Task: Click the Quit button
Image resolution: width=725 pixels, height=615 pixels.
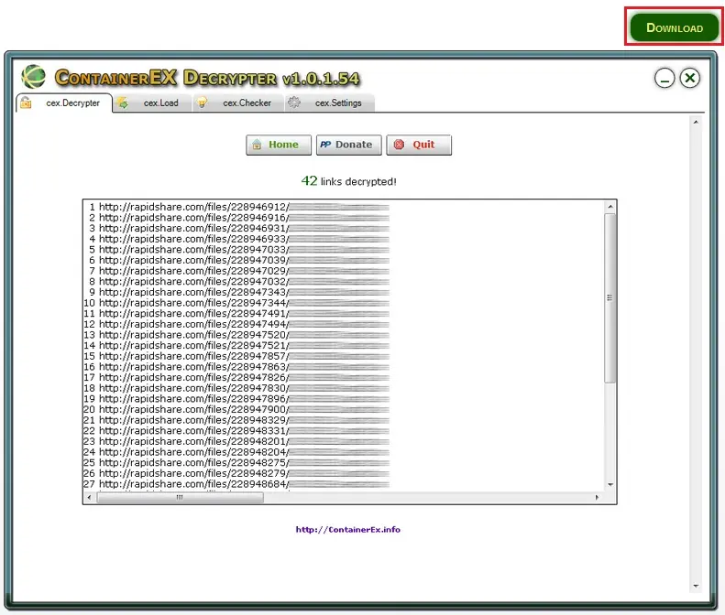Action: click(419, 145)
